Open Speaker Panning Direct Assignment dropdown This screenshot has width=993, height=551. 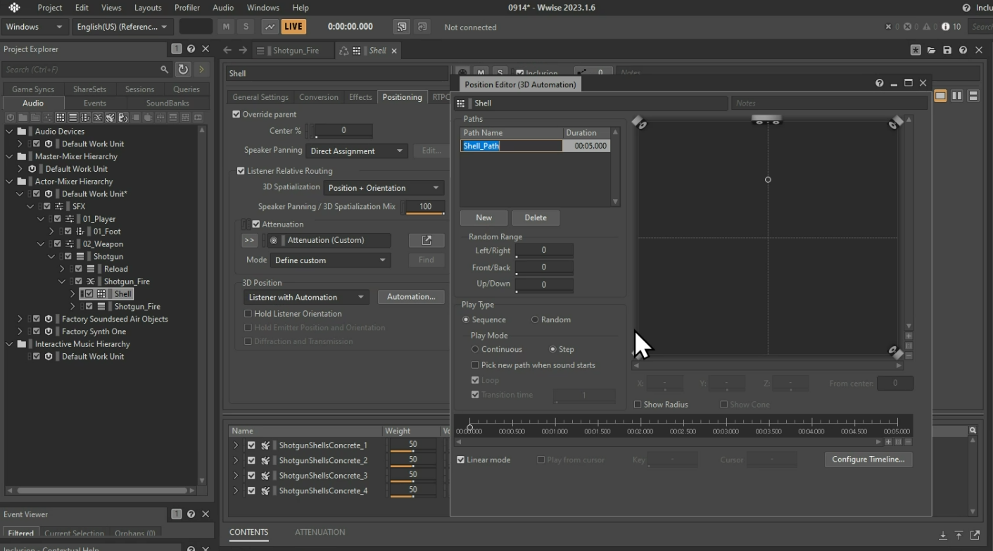tap(357, 151)
